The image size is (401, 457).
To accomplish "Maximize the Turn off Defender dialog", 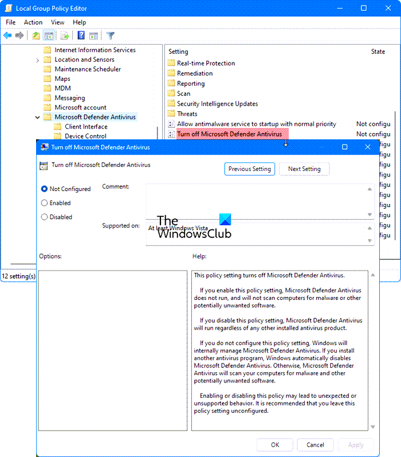I will pyautogui.click(x=344, y=147).
